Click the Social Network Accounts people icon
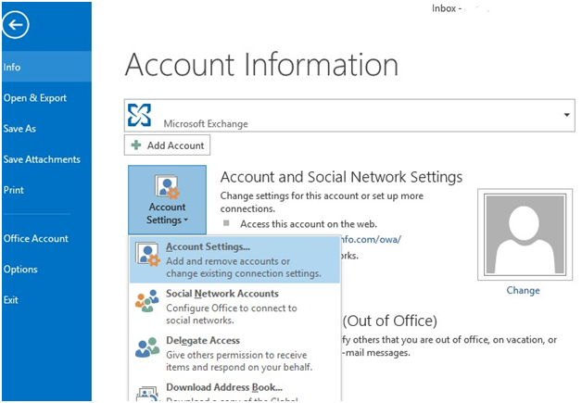The image size is (582, 403). [147, 301]
